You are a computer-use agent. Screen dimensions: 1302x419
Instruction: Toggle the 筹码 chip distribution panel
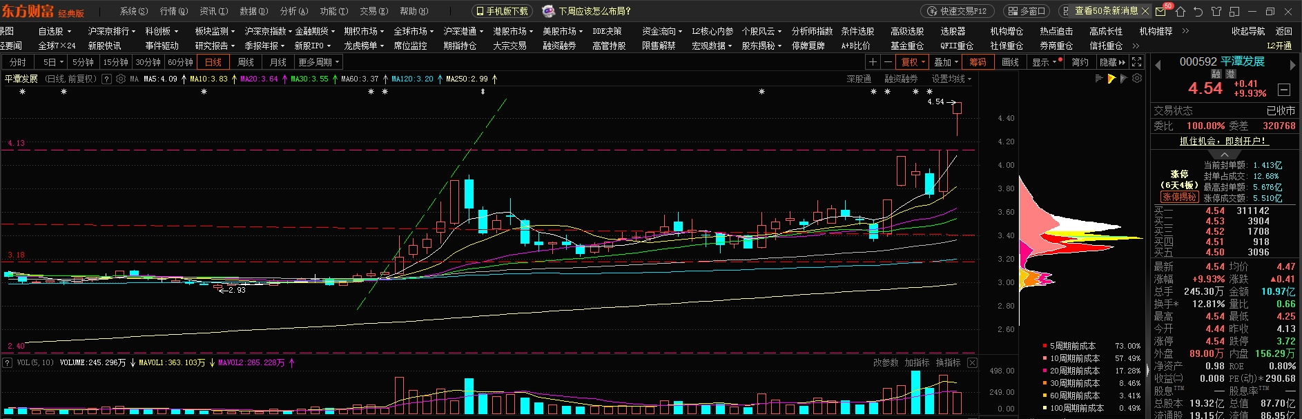[978, 62]
